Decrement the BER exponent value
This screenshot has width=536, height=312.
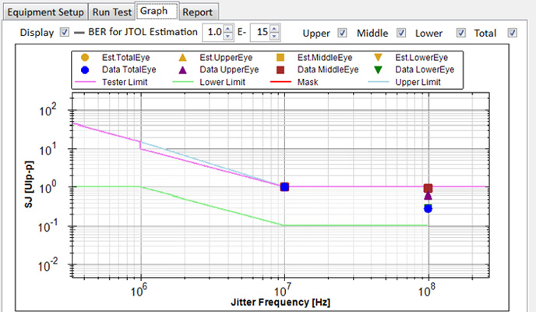coord(274,36)
